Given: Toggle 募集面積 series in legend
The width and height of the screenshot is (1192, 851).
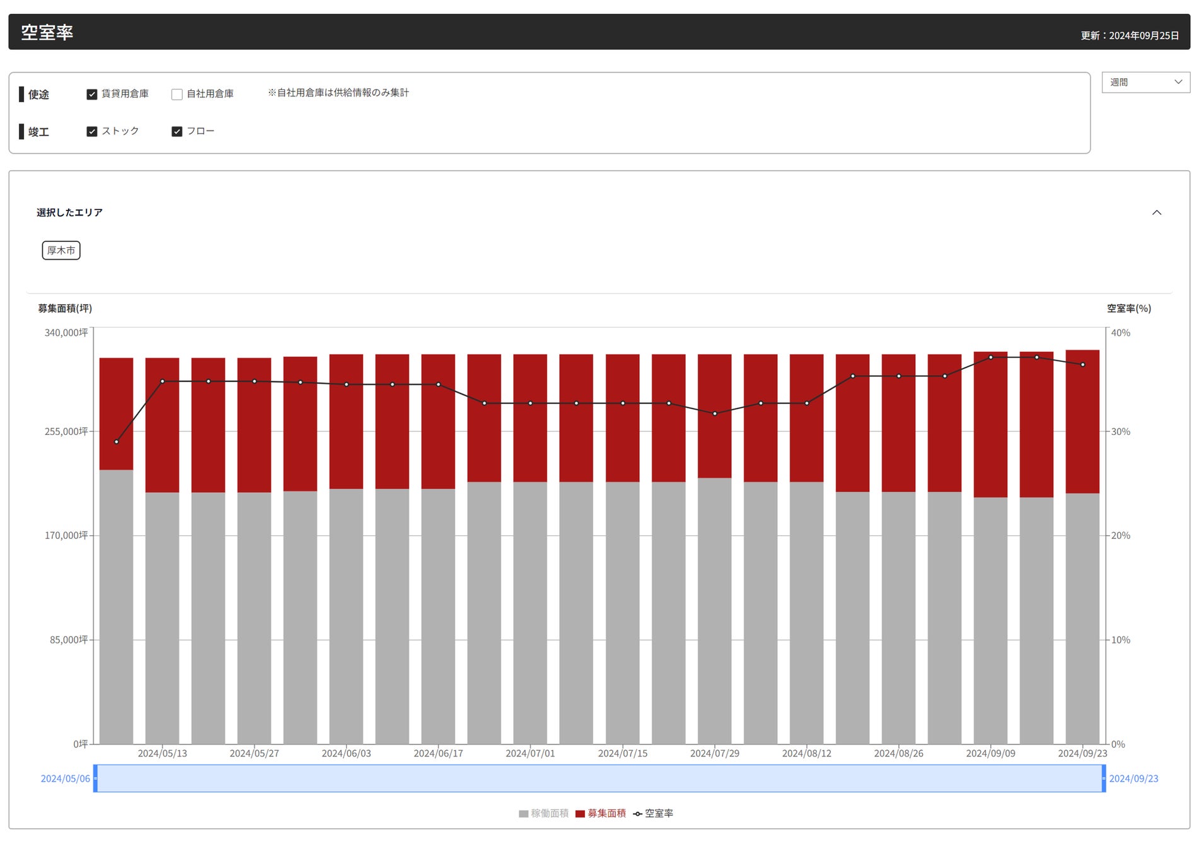Looking at the screenshot, I should pyautogui.click(x=601, y=813).
